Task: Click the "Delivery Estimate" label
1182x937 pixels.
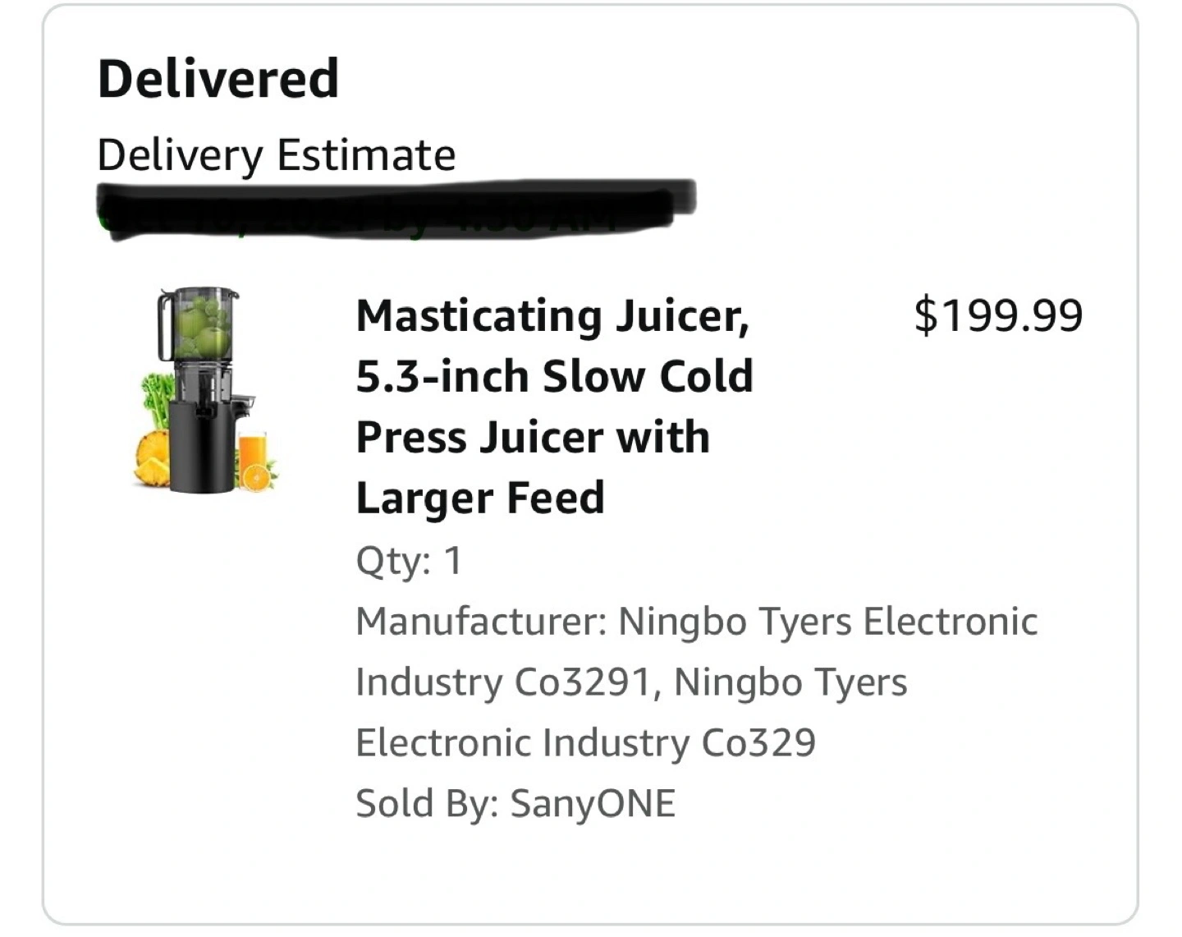Action: pos(276,155)
